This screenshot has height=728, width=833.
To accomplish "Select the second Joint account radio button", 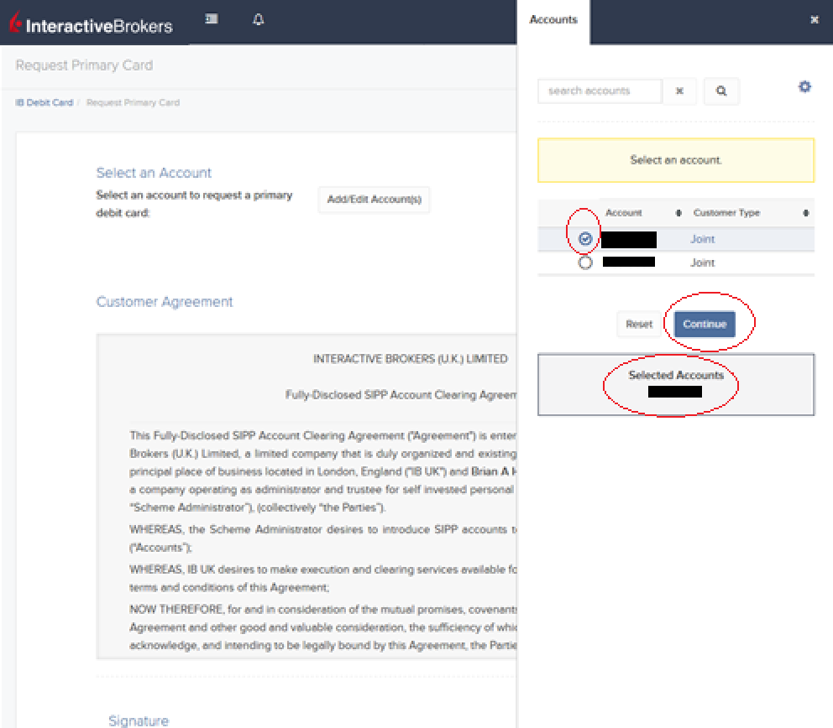I will (x=585, y=263).
